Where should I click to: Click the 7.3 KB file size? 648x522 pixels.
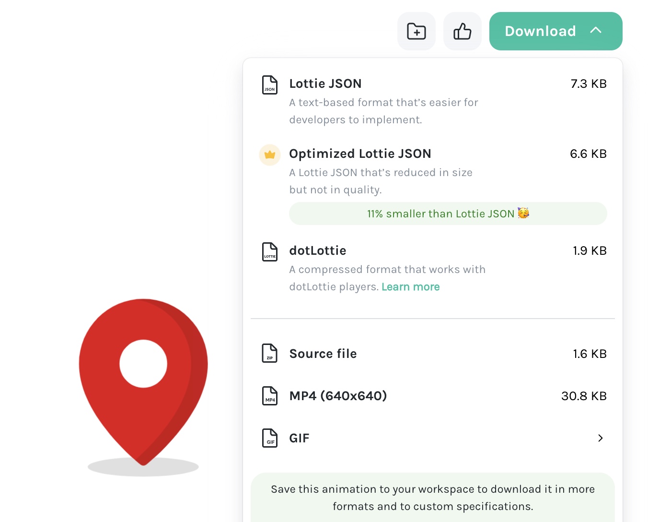[x=589, y=83]
